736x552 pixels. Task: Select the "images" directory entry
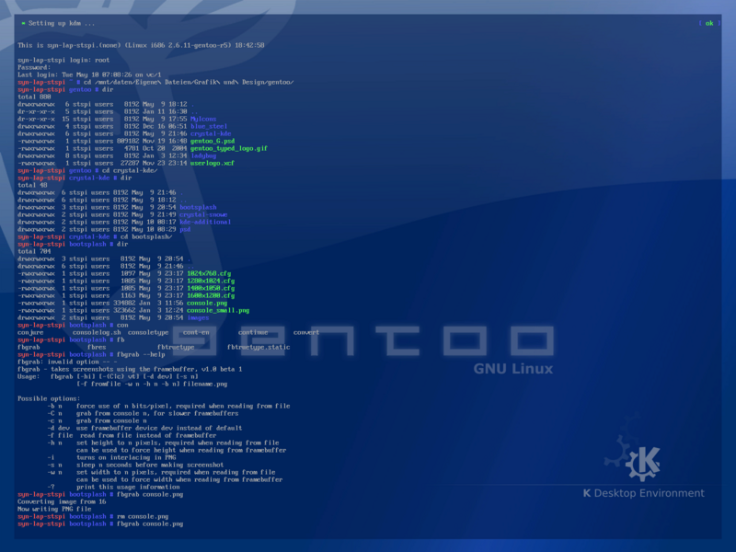point(198,317)
